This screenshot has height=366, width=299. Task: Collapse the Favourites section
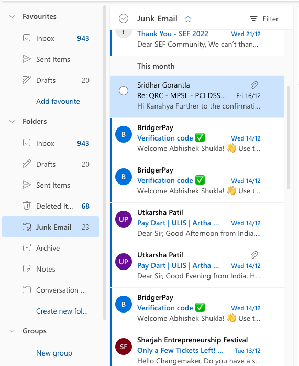12,17
